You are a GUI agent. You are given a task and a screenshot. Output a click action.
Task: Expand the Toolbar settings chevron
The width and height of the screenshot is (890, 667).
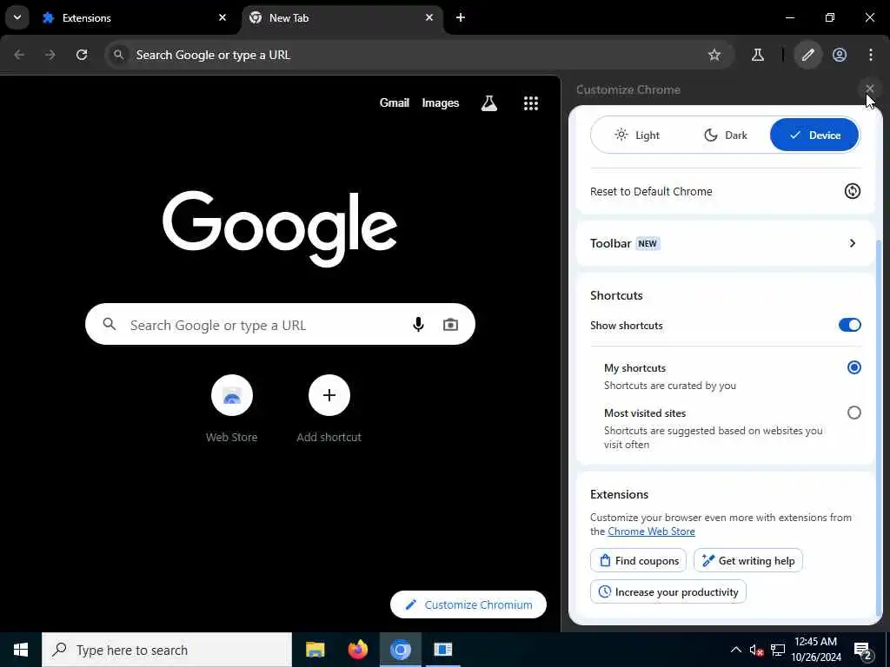pyautogui.click(x=852, y=243)
